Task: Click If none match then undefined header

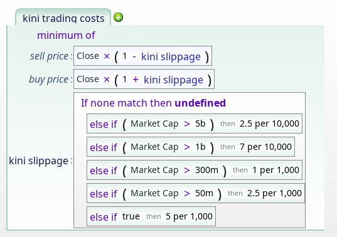Action: coord(153,103)
